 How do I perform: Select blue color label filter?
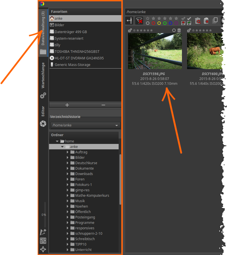171,23
